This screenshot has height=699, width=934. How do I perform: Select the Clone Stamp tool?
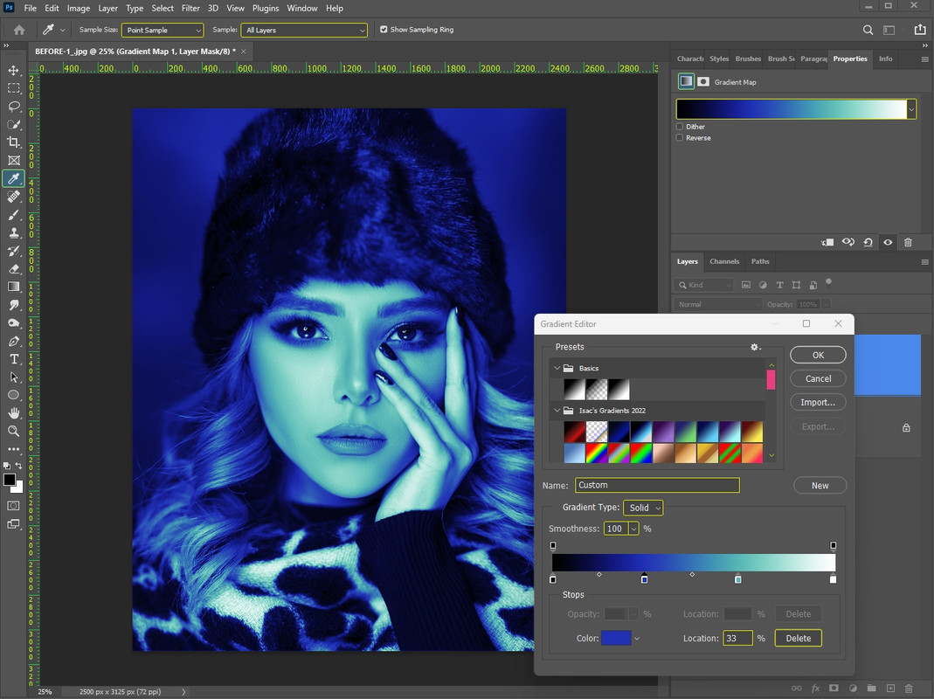(13, 233)
